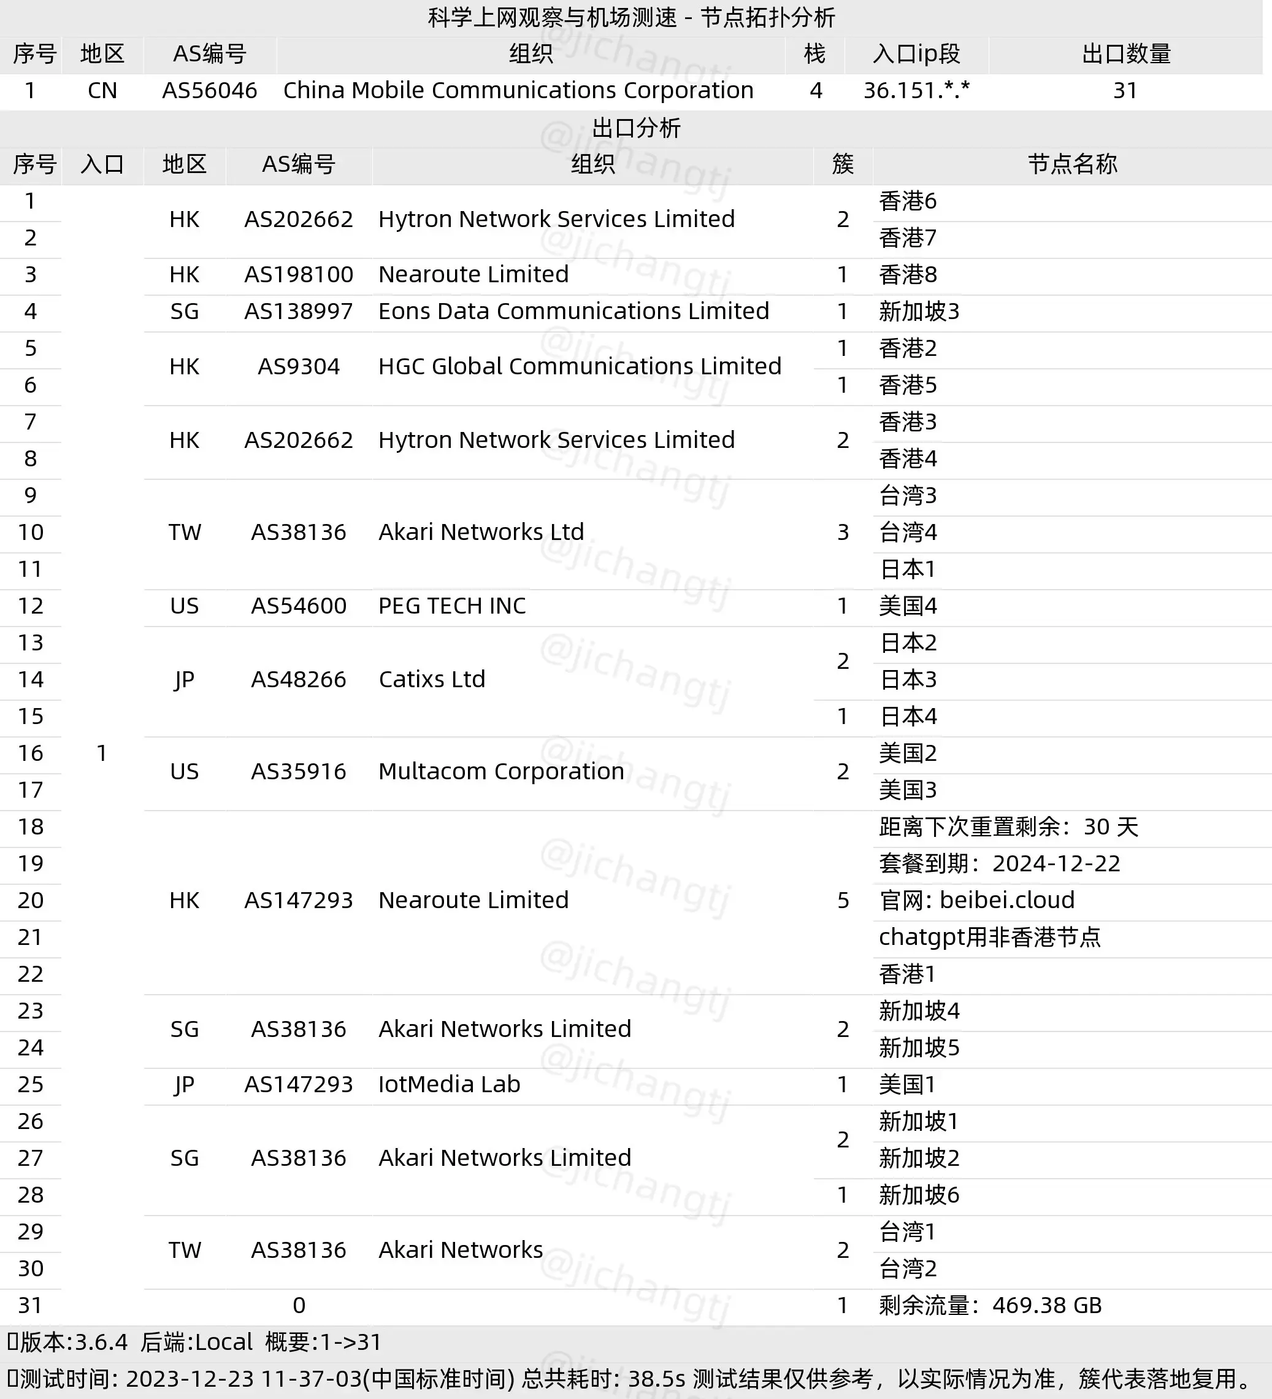The height and width of the screenshot is (1399, 1272).
Task: Select node name 日本2
Action: (x=908, y=642)
